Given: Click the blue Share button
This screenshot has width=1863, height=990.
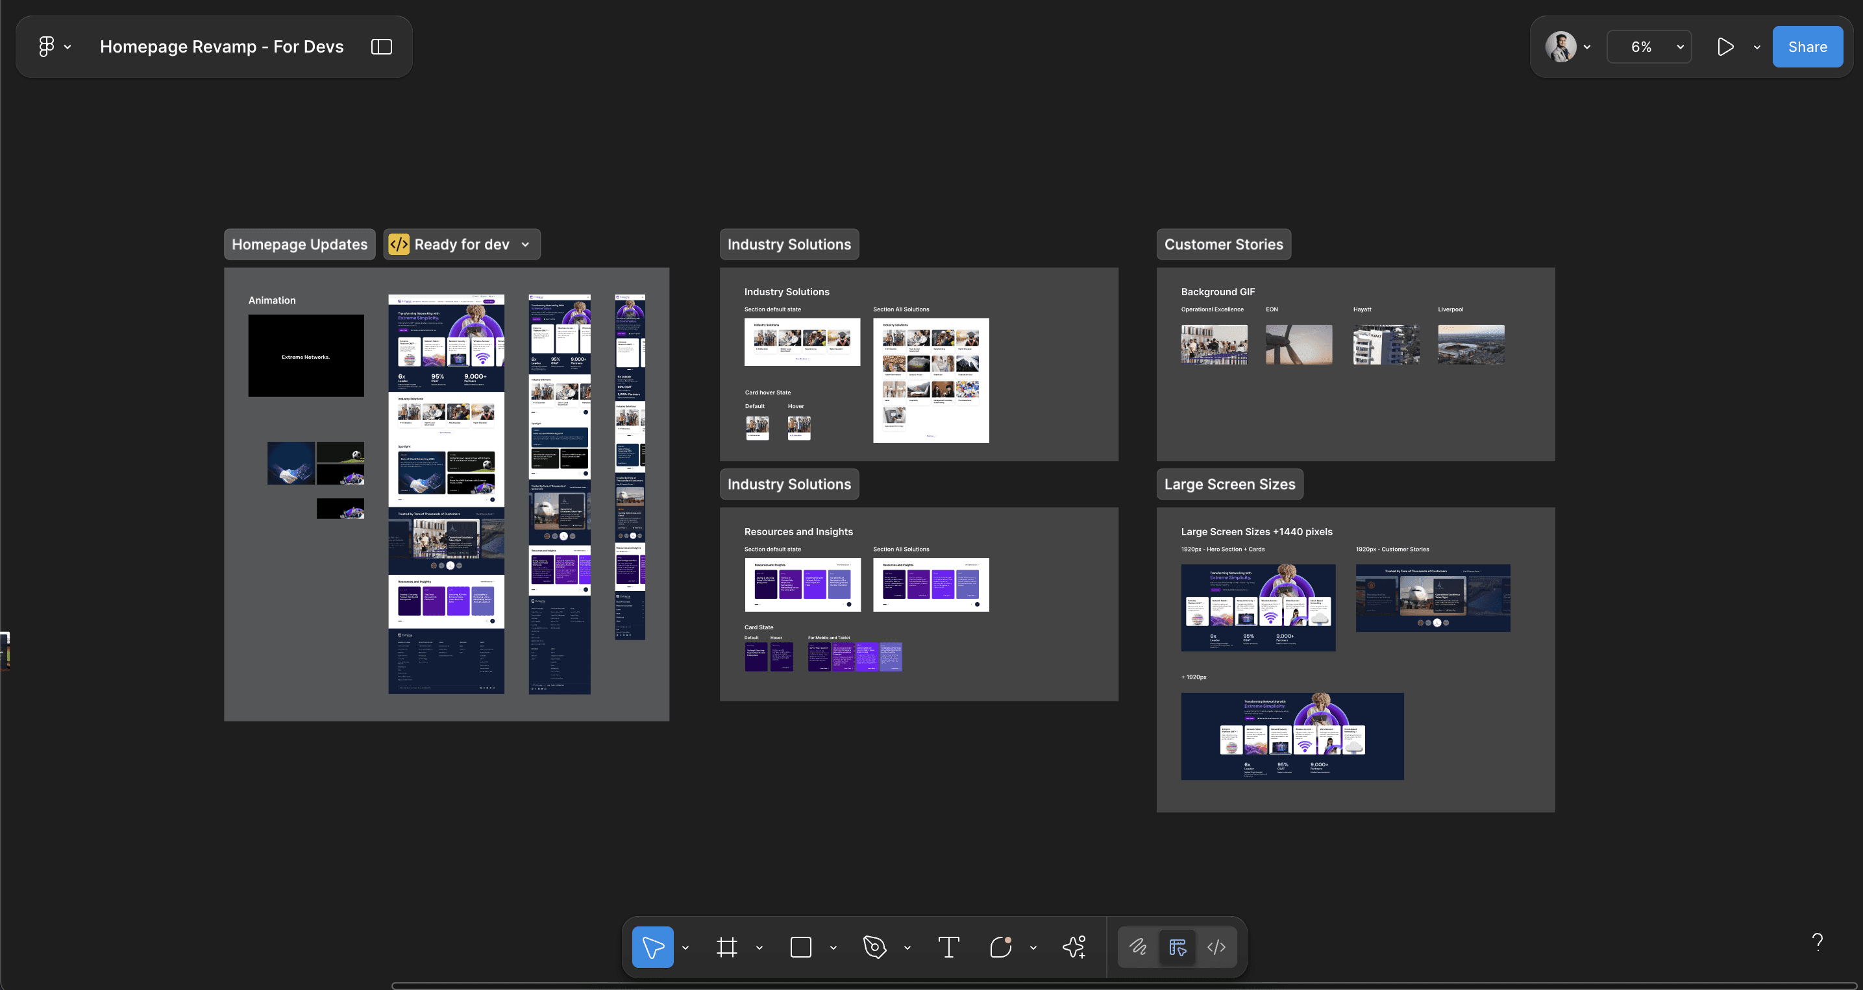Looking at the screenshot, I should coord(1807,47).
